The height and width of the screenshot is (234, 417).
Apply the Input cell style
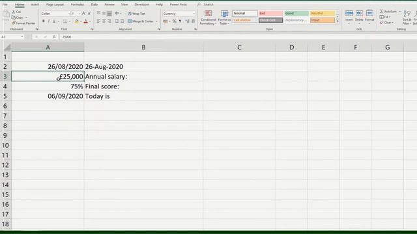(x=322, y=20)
